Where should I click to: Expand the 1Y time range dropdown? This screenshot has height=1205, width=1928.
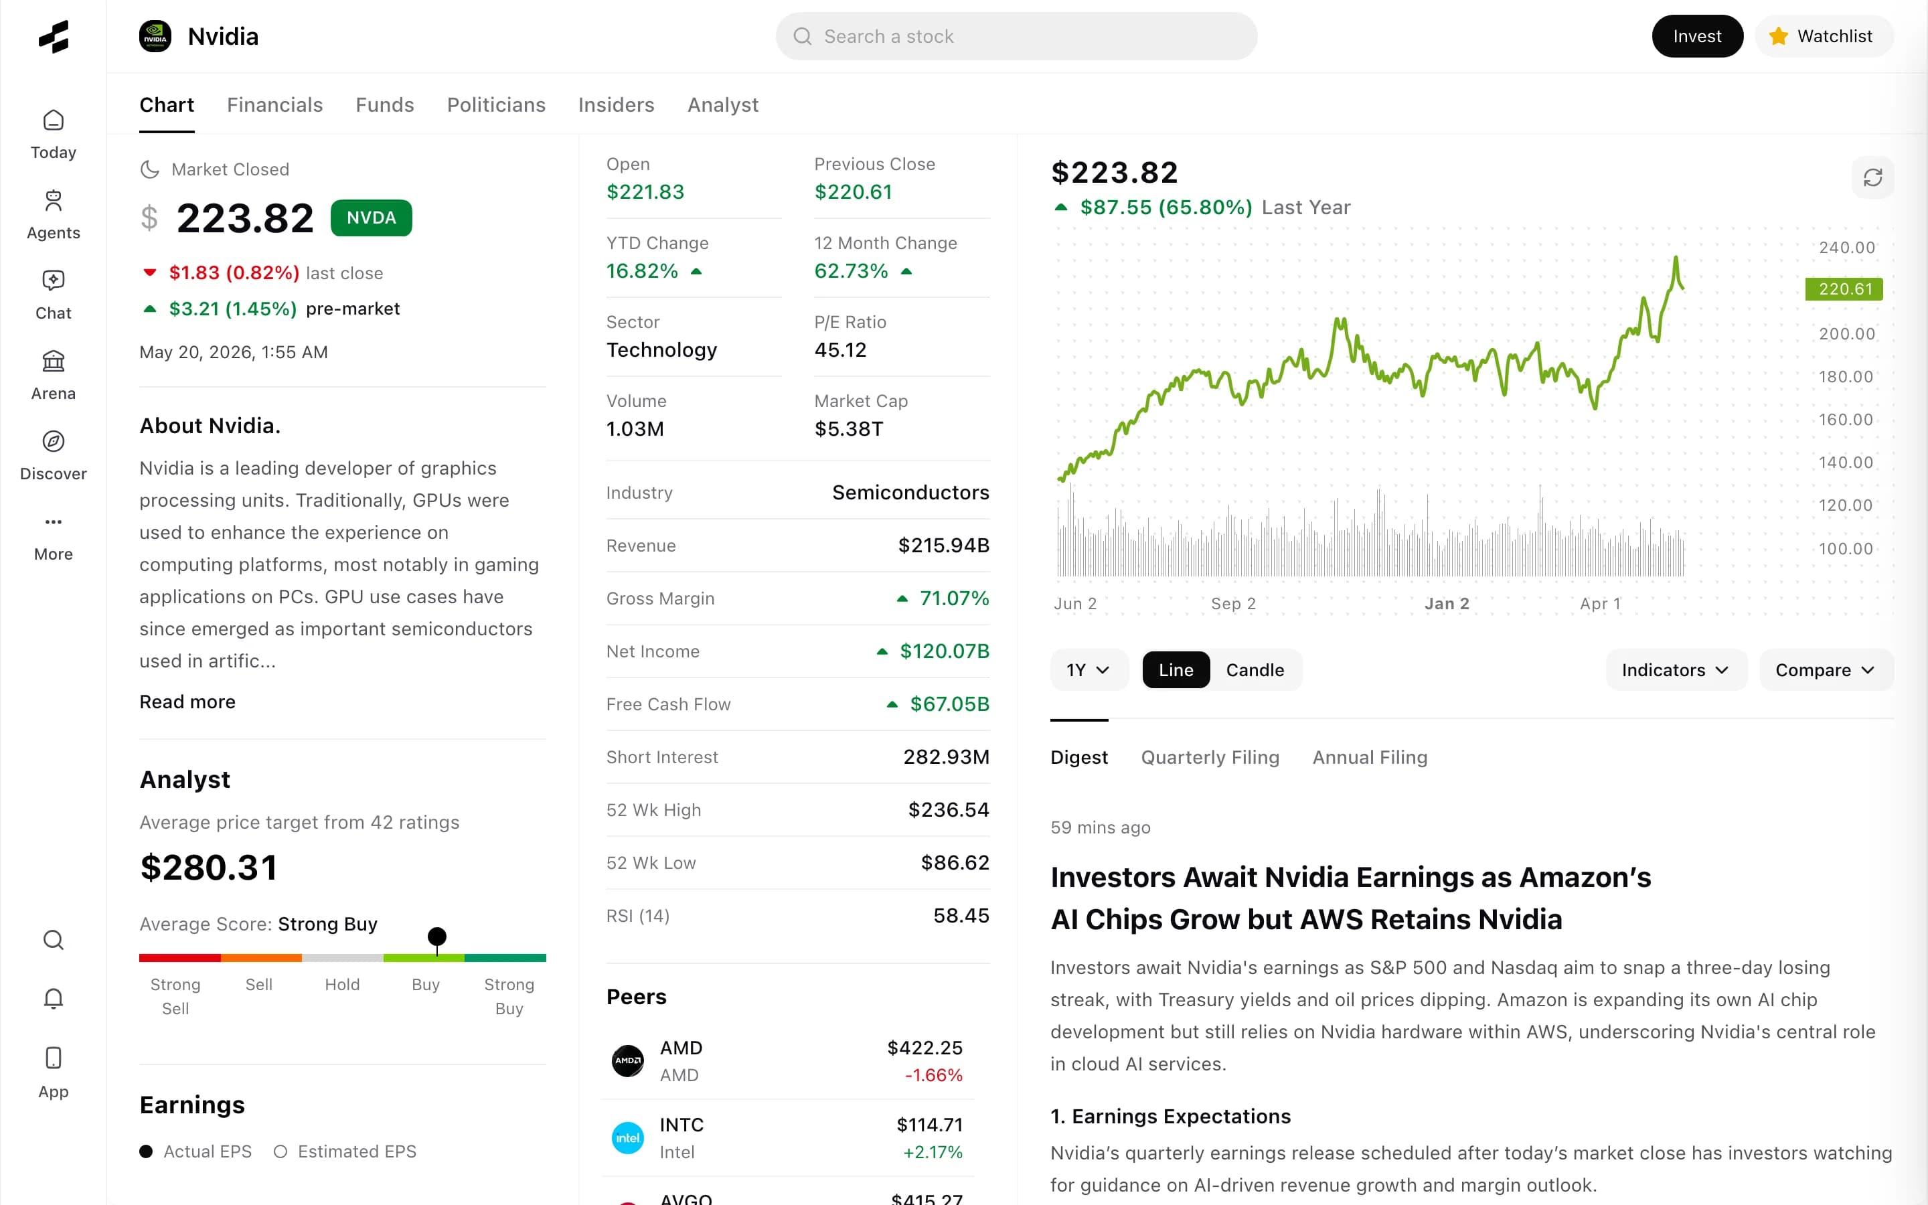(1089, 669)
